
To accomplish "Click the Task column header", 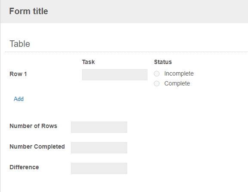I will tap(89, 62).
